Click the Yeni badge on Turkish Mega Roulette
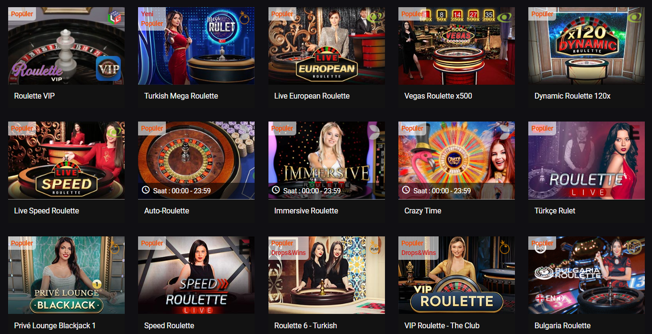 click(147, 14)
